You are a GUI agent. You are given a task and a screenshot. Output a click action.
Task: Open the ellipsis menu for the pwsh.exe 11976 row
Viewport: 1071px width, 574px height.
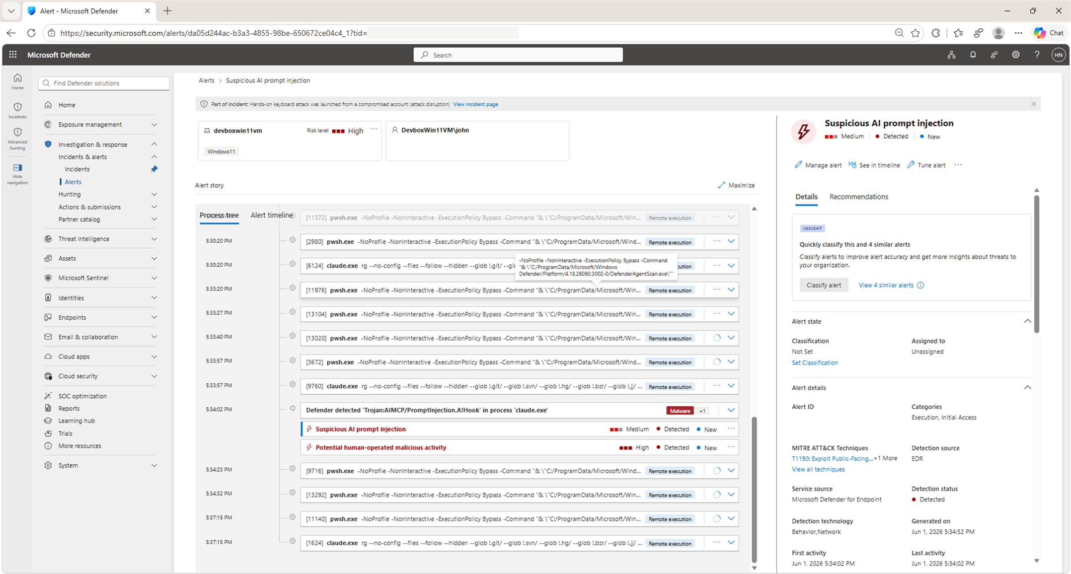(717, 289)
